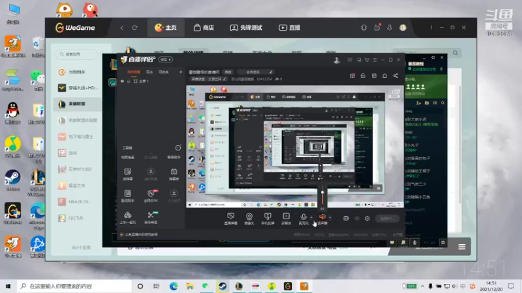522x293 pixels.
Task: Click the WeGame search apps field
Action: pos(76,54)
